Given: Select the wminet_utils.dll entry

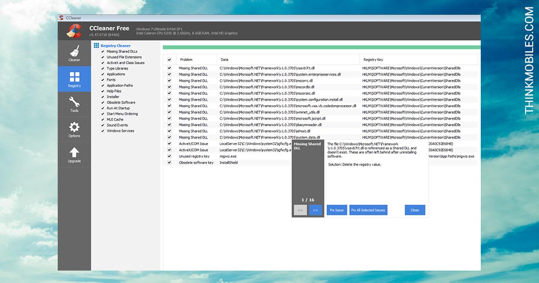Looking at the screenshot, I should point(269,112).
